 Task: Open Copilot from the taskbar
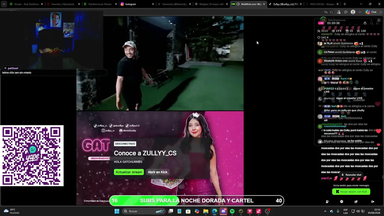[197, 211]
